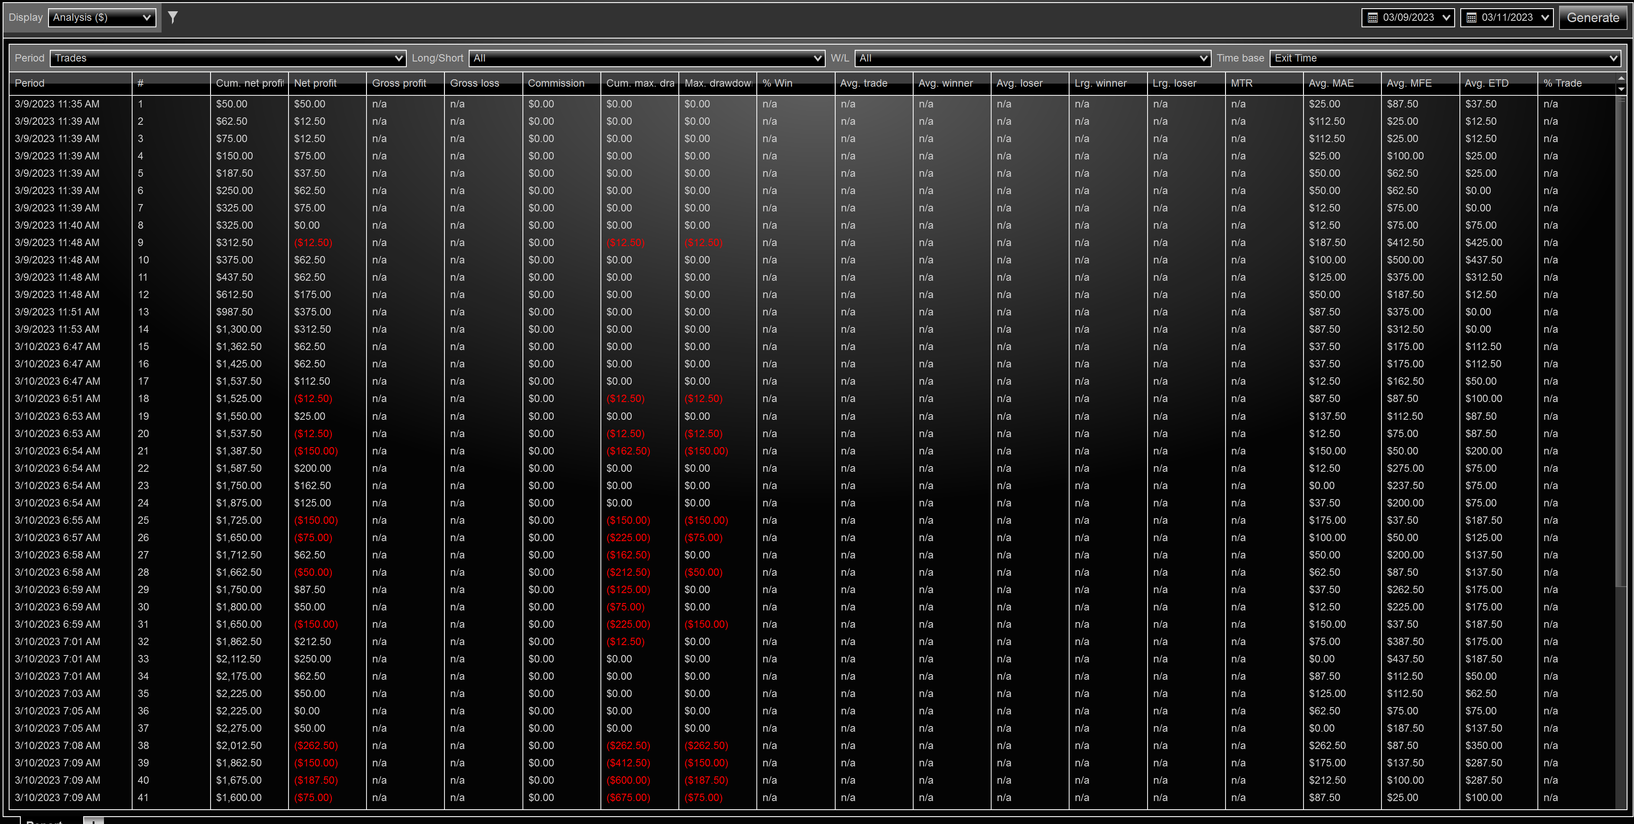Click the Lrg. winner column header
Image resolution: width=1634 pixels, height=824 pixels.
coord(1108,83)
